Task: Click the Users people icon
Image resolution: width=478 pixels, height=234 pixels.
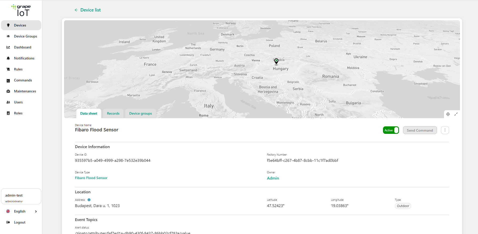Action: 8,102
